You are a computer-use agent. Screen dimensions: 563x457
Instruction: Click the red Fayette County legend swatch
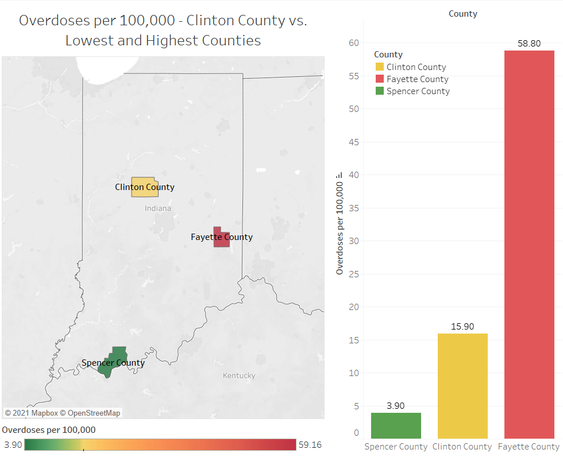coord(379,79)
